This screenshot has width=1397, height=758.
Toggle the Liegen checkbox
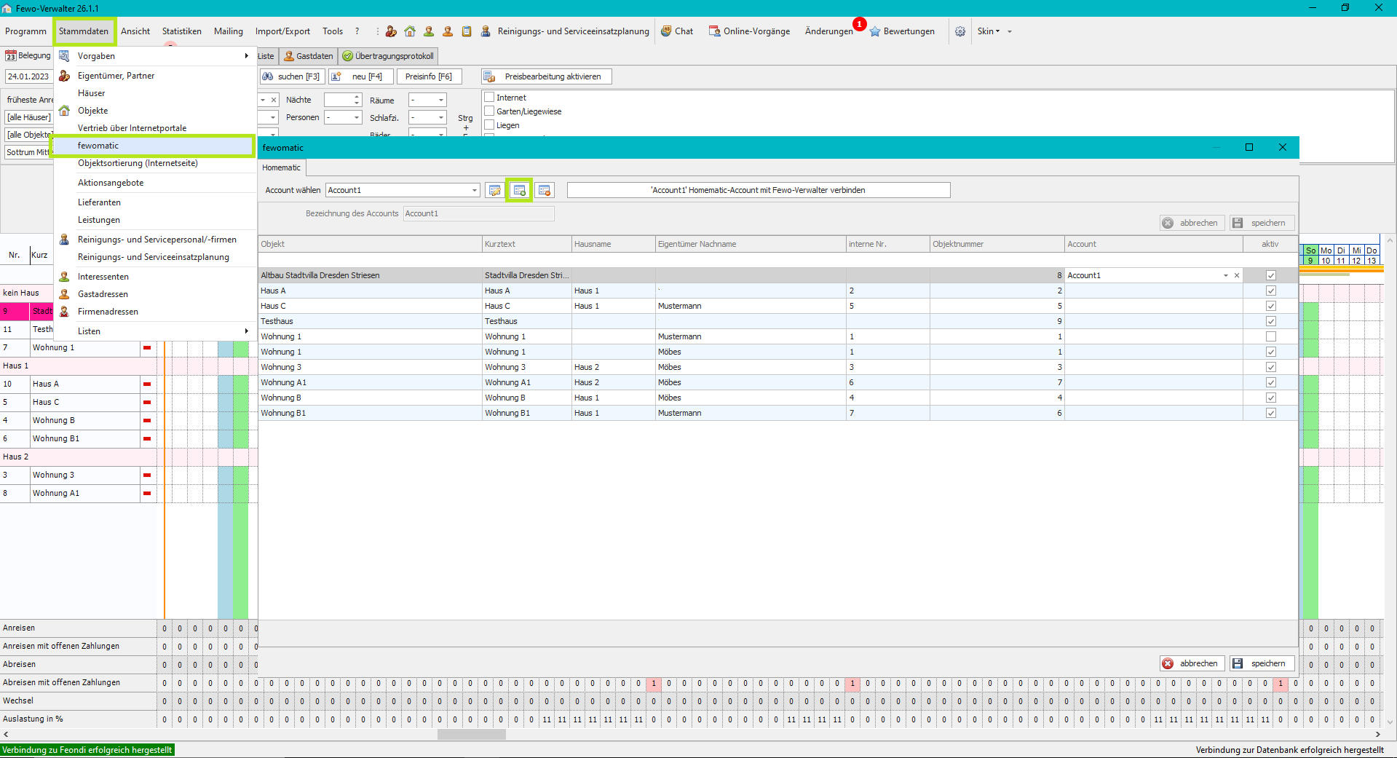(490, 125)
